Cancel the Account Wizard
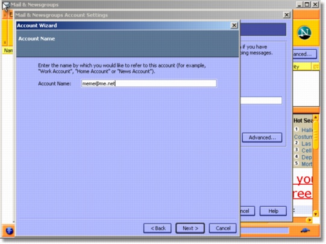The width and height of the screenshot is (326, 244). (x=223, y=228)
